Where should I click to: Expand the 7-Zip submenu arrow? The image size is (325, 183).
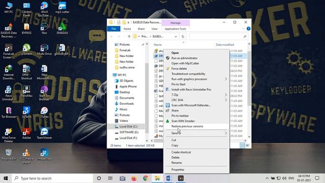225,95
